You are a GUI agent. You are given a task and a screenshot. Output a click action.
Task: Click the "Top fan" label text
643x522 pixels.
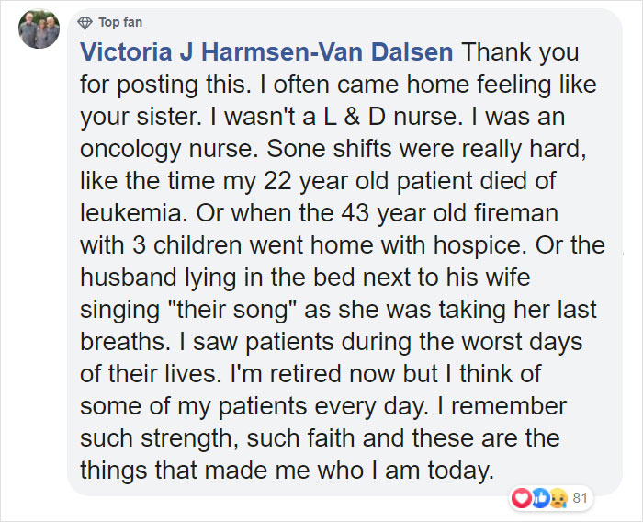click(x=119, y=22)
